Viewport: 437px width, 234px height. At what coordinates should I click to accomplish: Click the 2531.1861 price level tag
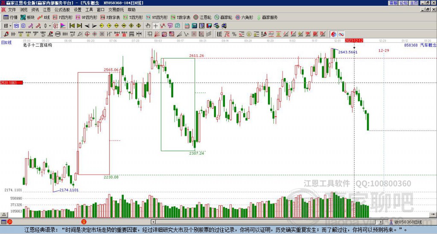12,83
